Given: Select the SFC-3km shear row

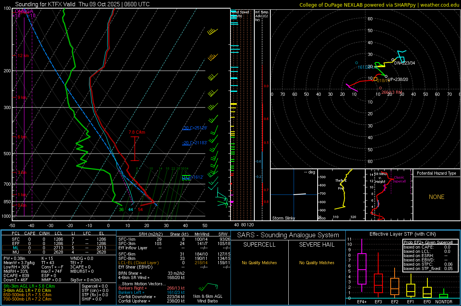Looking at the screenshot, I should click(174, 243).
